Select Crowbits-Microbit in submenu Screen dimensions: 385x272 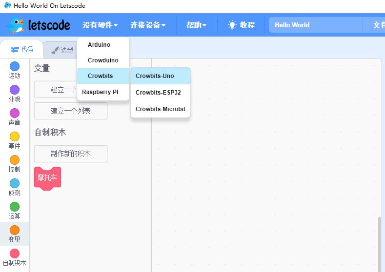coord(161,109)
